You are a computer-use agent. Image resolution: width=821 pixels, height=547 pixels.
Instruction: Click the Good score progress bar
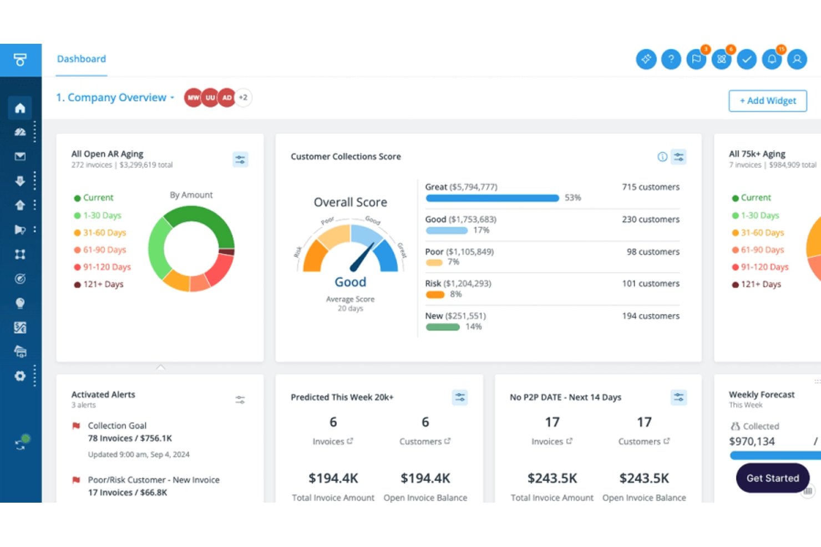point(447,231)
